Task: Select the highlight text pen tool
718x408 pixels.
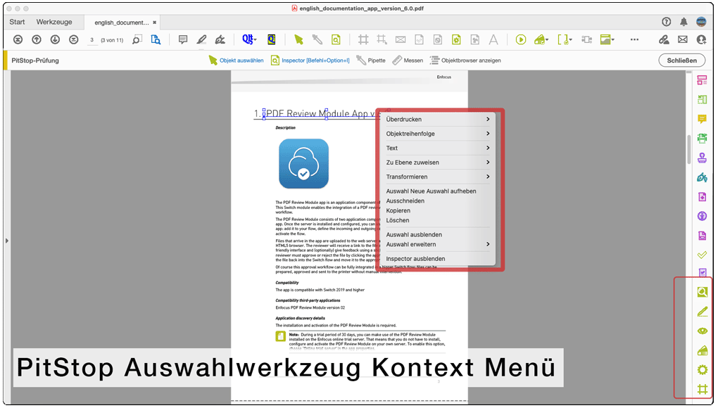Action: pos(201,40)
